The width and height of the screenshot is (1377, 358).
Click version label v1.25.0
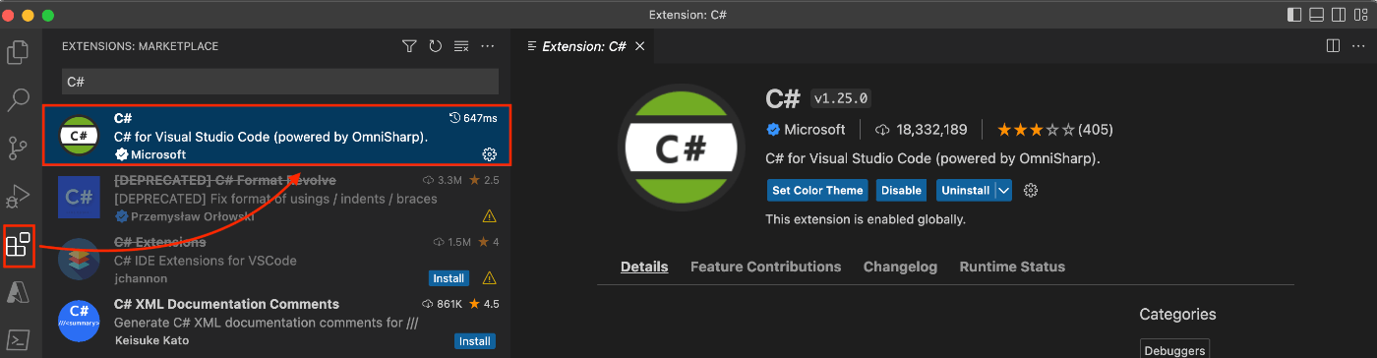[841, 99]
